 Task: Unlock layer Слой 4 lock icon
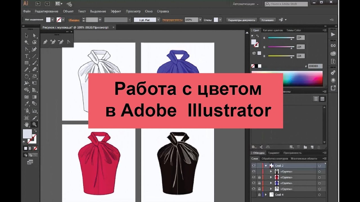(x=259, y=194)
